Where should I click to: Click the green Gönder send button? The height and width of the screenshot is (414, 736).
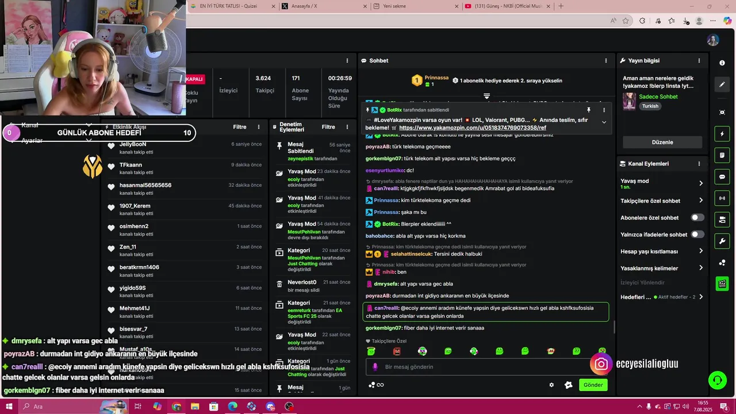[x=593, y=385]
